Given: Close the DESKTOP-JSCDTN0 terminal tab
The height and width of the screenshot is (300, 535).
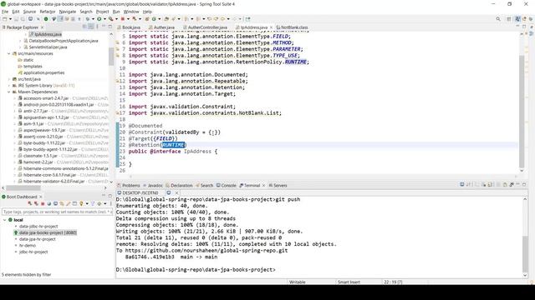Looking at the screenshot, I should (176, 192).
